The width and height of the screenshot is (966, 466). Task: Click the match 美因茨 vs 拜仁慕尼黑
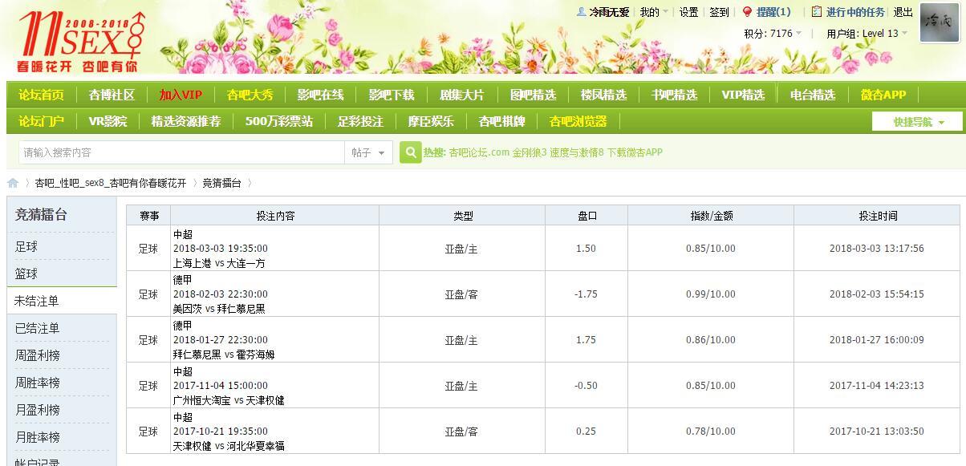point(218,309)
